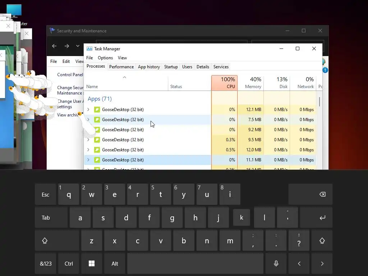368x276 pixels.
Task: Tap the right arrow key on the keyboard
Action: tap(322, 263)
